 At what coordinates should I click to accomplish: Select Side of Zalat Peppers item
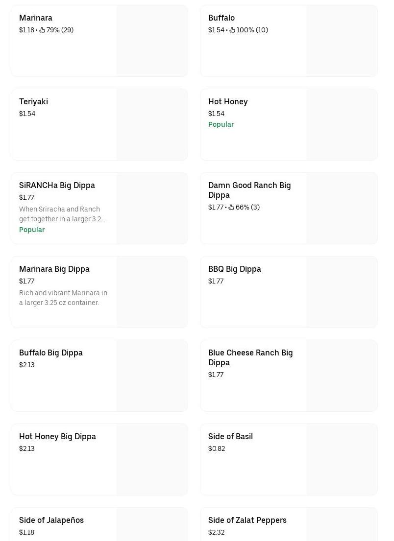click(x=247, y=520)
